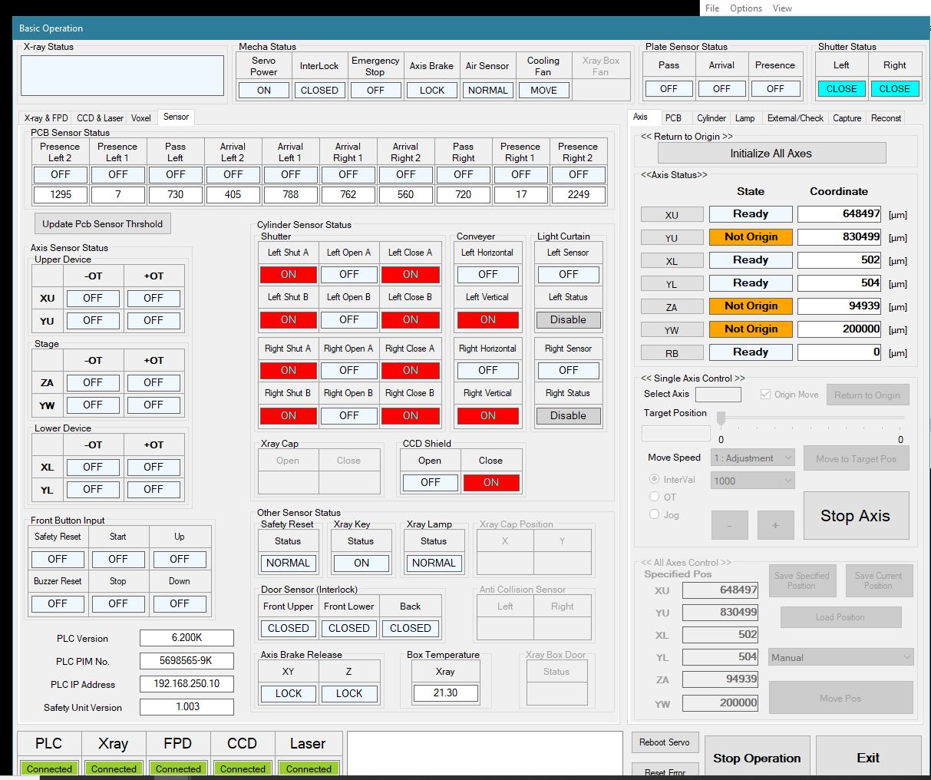This screenshot has width=931, height=780.
Task: Select the XL axis button
Action: click(672, 261)
